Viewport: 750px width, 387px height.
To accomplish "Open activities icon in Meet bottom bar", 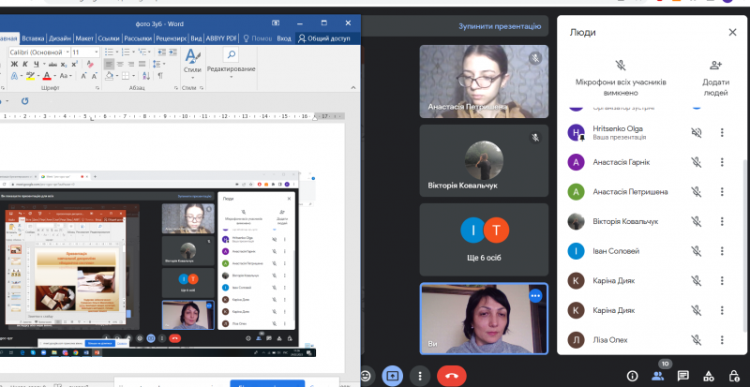I will [x=709, y=376].
